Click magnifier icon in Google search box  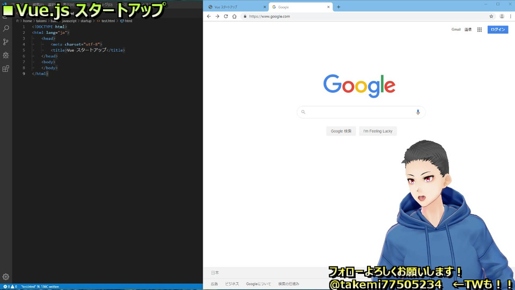pyautogui.click(x=303, y=112)
